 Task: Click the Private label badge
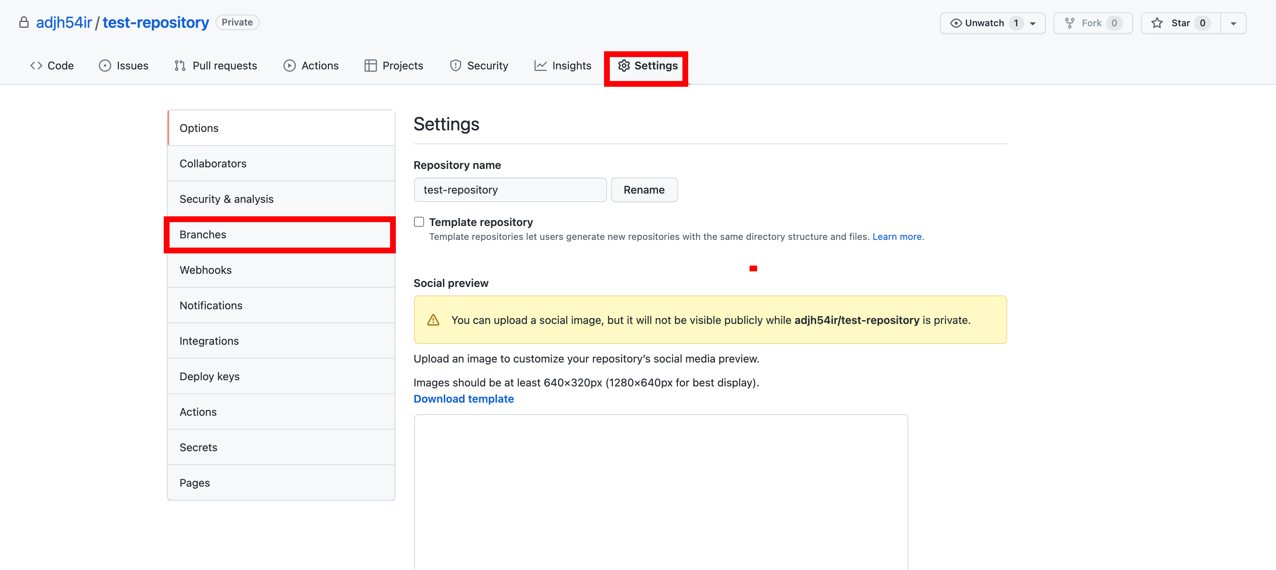pyautogui.click(x=237, y=22)
